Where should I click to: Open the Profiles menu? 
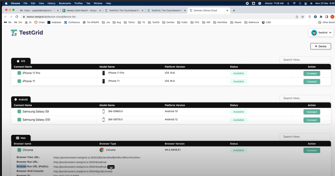(79, 3)
